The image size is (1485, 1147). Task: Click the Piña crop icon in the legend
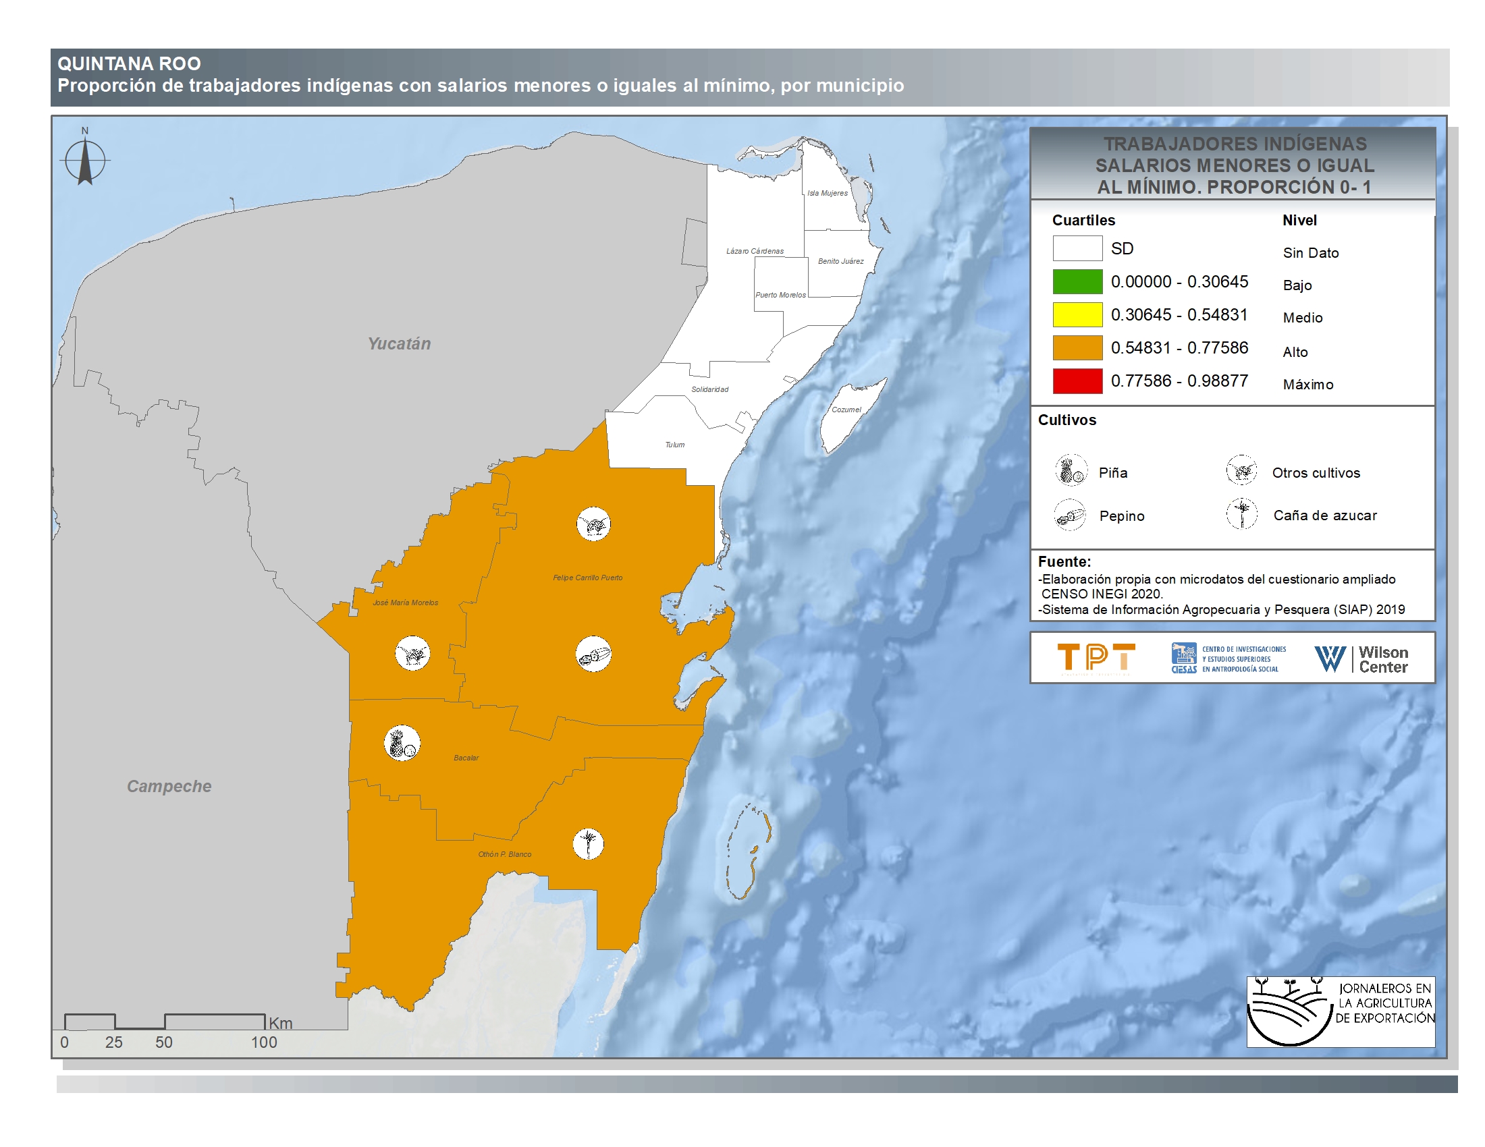point(1071,470)
